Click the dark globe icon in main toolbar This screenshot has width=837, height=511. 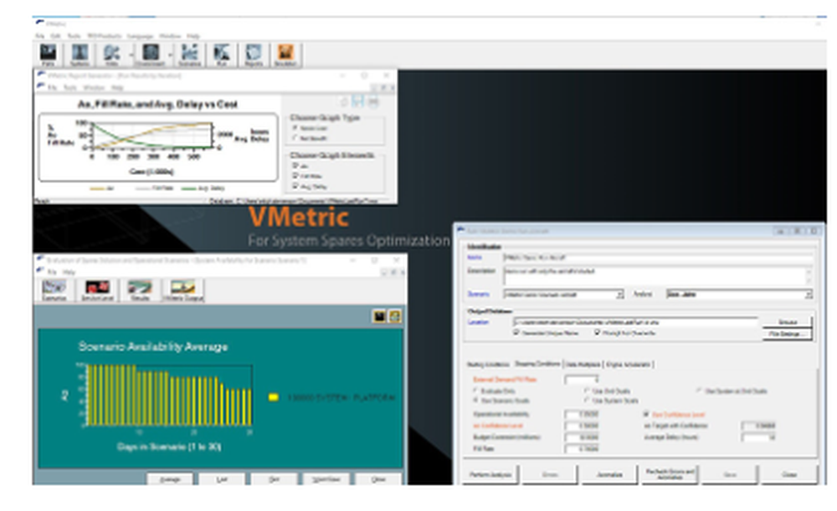click(151, 55)
